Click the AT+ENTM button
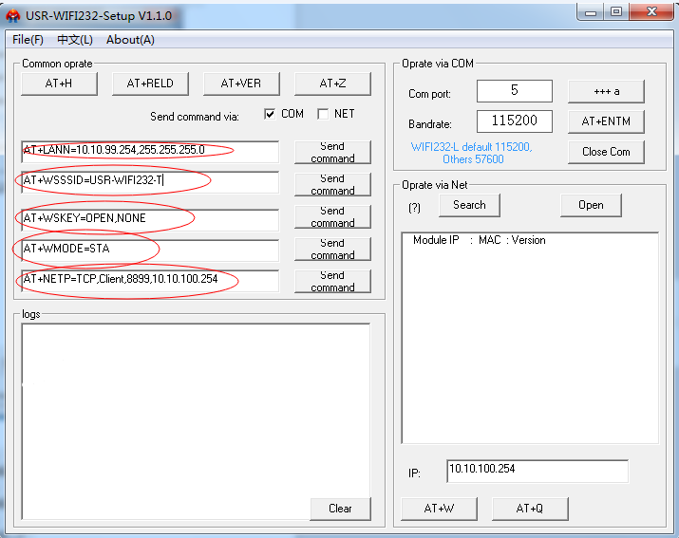The height and width of the screenshot is (538, 679). tap(606, 121)
